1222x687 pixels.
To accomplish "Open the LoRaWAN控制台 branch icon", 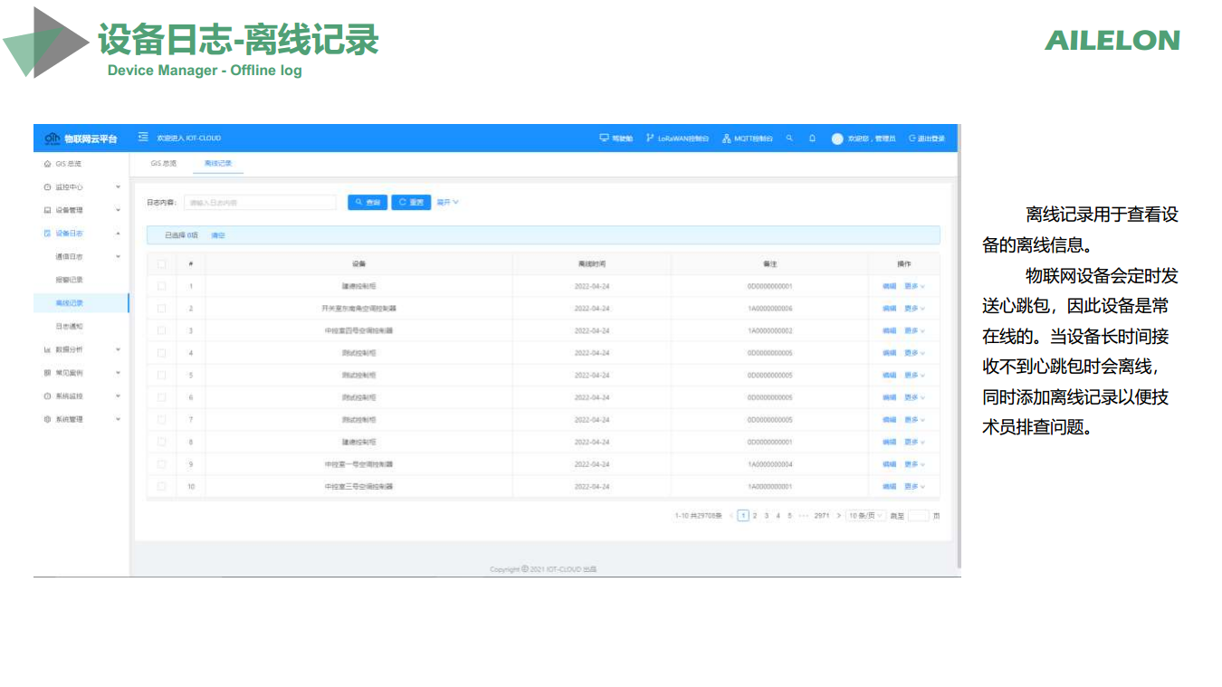I will tap(650, 138).
